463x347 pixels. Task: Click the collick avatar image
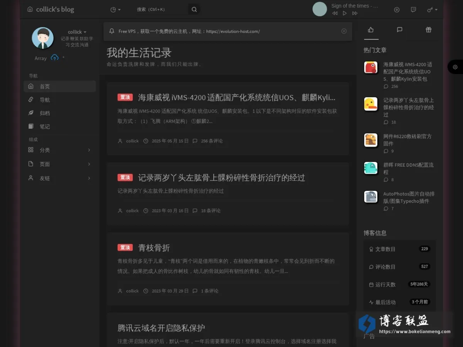42,38
